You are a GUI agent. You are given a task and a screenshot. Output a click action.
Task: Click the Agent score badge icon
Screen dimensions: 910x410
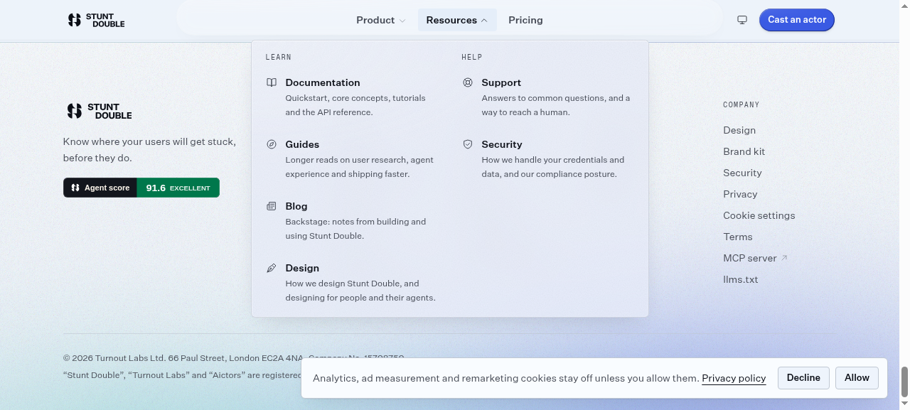(75, 188)
